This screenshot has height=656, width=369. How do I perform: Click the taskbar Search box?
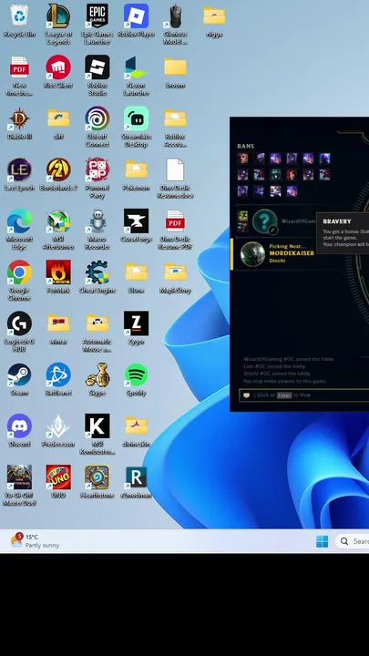click(x=353, y=541)
